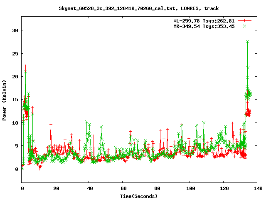
Task: Click the 'Time(Seconds)' x-axis label
Action: pos(138,196)
